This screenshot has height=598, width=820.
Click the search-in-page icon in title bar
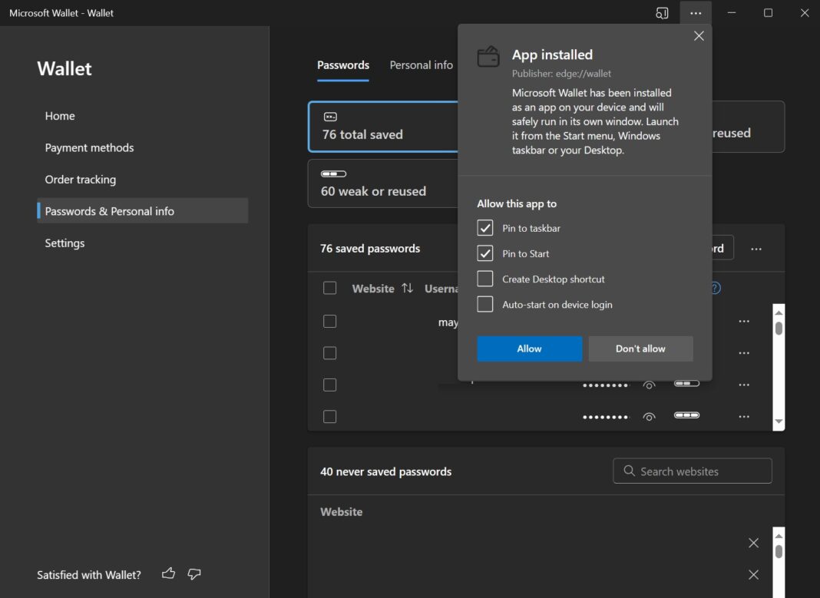[661, 13]
